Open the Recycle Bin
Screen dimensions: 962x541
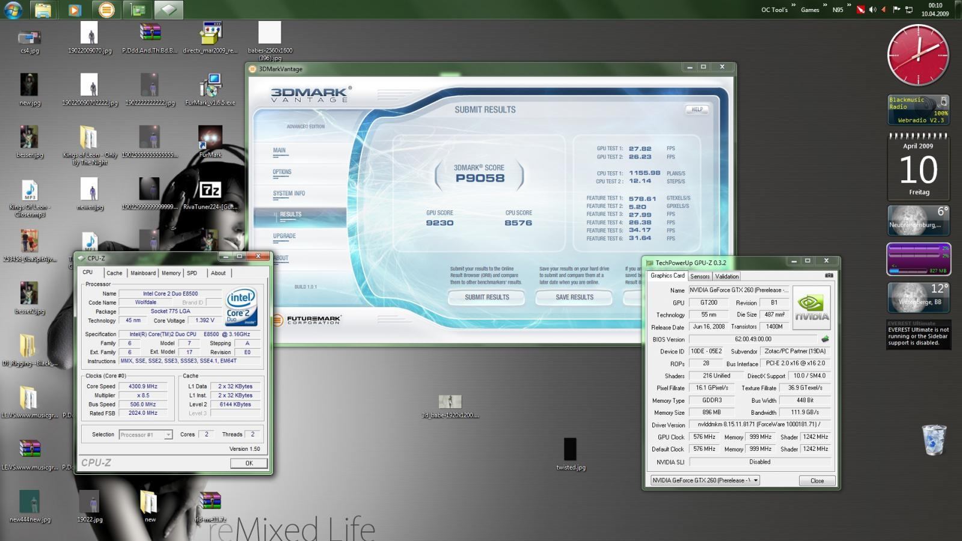point(934,440)
